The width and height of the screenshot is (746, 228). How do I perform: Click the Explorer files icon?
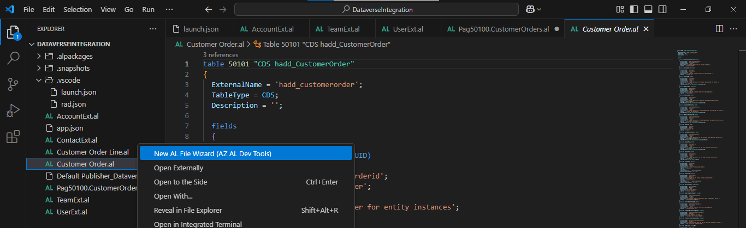coord(13,32)
